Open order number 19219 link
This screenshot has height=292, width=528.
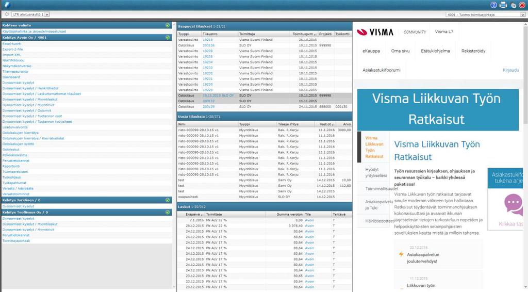click(208, 40)
